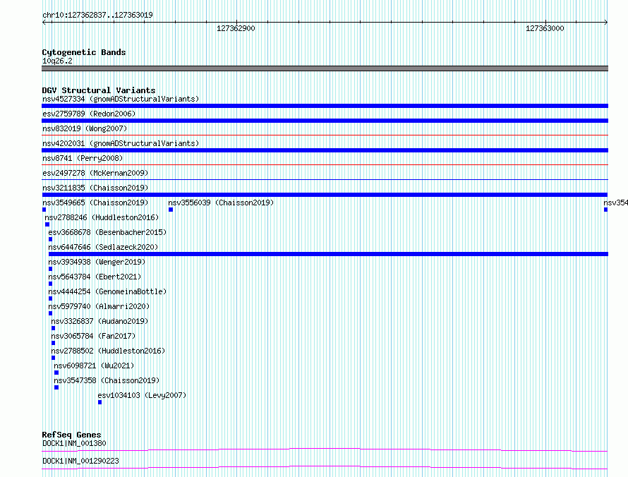The image size is (628, 477).
Task: Click the thick blue bar of nsv4527334
Action: [x=325, y=106]
